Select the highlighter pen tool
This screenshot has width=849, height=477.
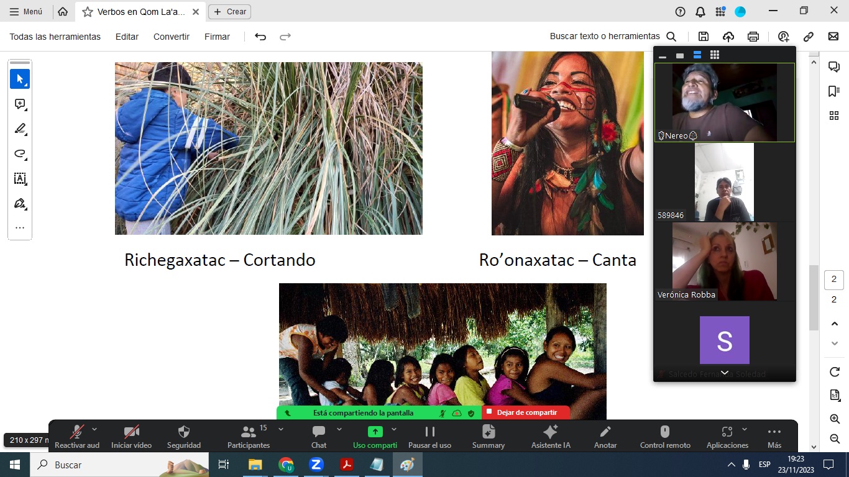(x=19, y=129)
